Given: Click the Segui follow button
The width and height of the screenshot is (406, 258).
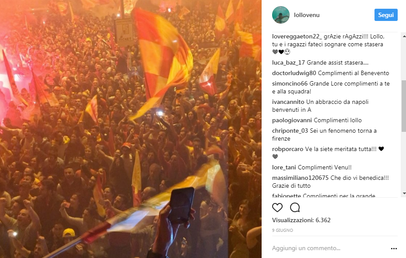Looking at the screenshot, I should coord(386,15).
